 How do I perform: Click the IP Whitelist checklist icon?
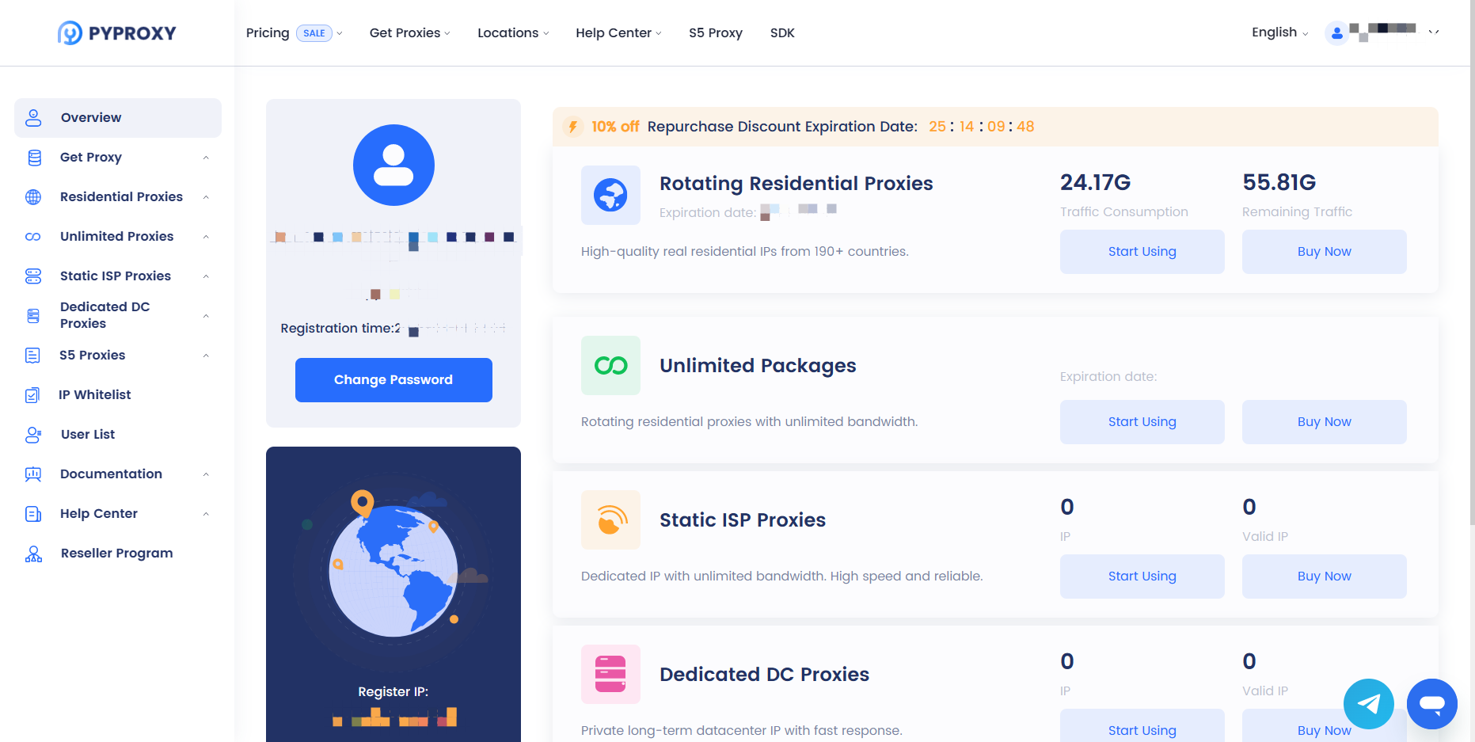click(32, 395)
